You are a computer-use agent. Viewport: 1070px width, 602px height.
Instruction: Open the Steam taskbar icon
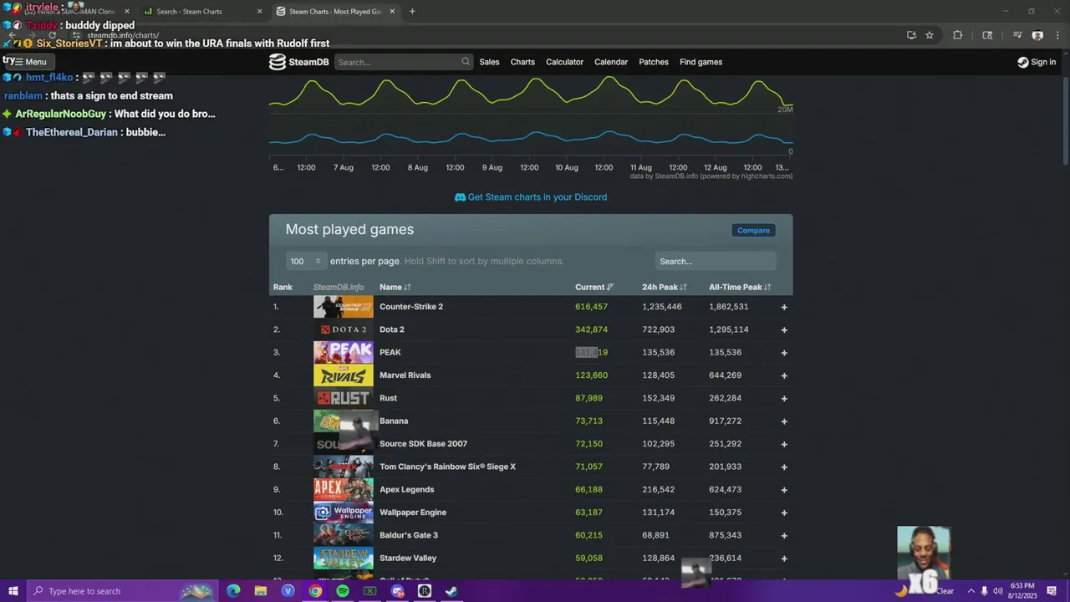point(451,591)
